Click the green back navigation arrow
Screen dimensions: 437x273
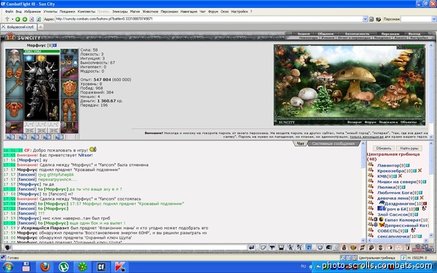click(x=17, y=19)
